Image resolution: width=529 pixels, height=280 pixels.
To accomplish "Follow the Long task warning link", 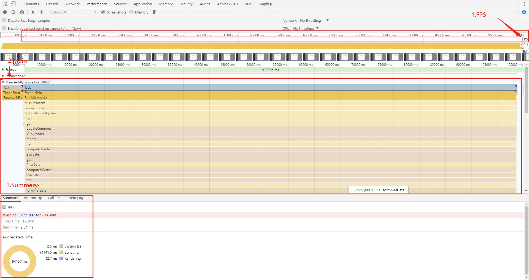I will pyautogui.click(x=27, y=215).
